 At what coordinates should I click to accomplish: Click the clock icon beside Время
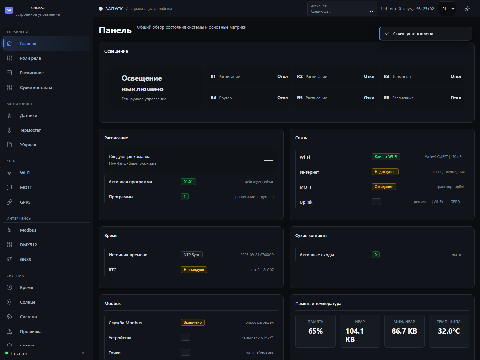click(9, 287)
